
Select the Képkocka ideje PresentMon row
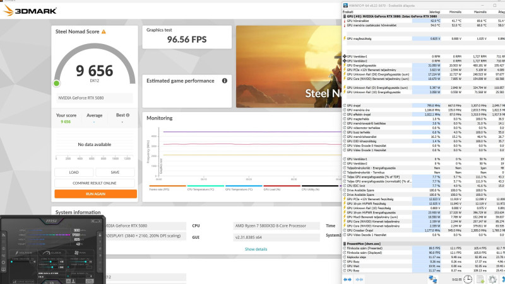(x=423, y=257)
